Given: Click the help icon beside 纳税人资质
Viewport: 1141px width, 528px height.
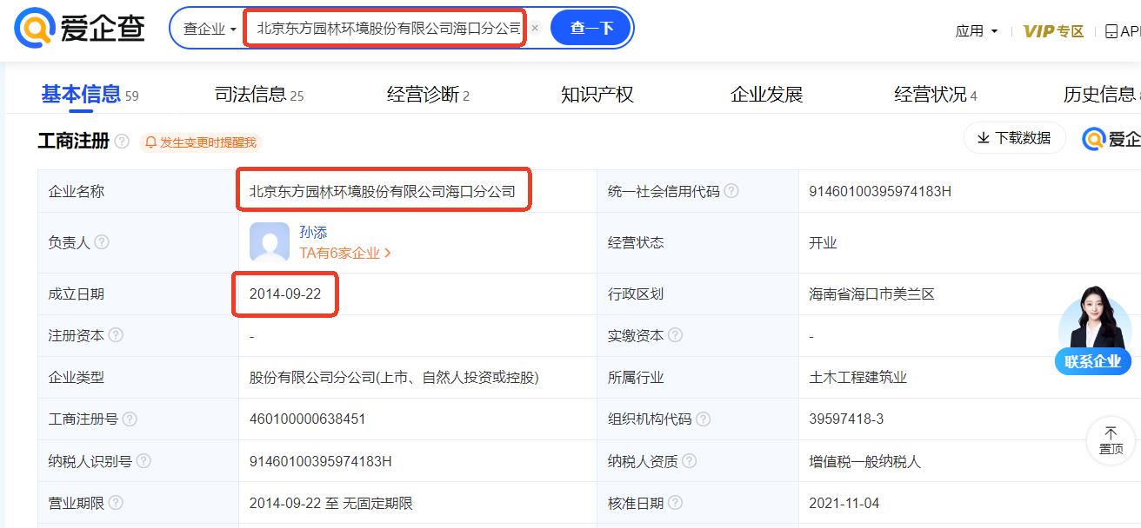Looking at the screenshot, I should pyautogui.click(x=690, y=461).
